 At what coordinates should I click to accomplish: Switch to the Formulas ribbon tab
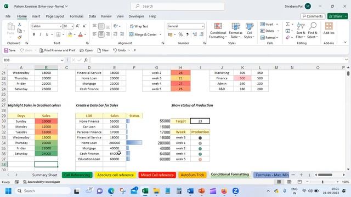click(77, 16)
